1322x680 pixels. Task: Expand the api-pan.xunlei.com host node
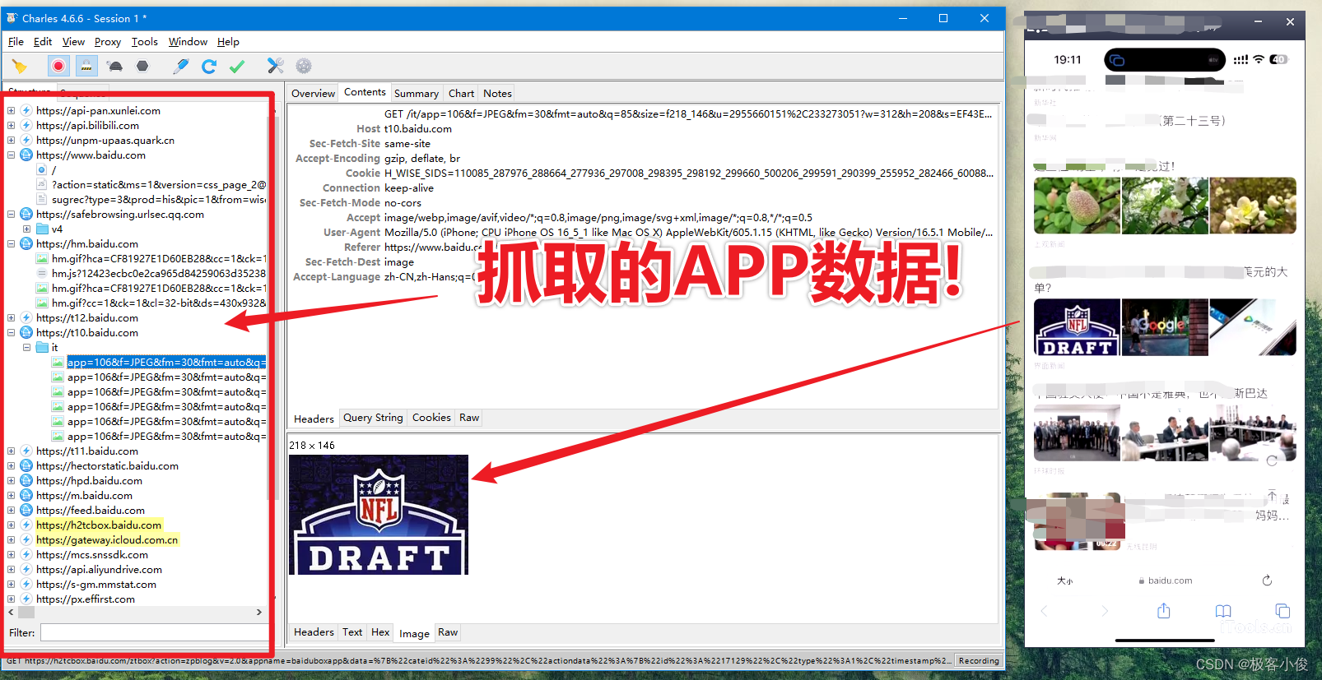click(11, 110)
